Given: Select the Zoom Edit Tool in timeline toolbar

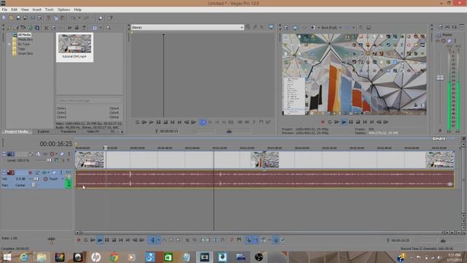Looking at the screenshot, I should (x=178, y=240).
